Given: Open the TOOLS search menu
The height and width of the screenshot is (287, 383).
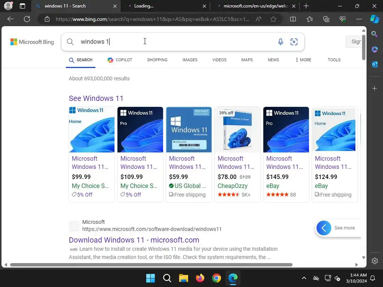Looking at the screenshot, I should (x=334, y=60).
